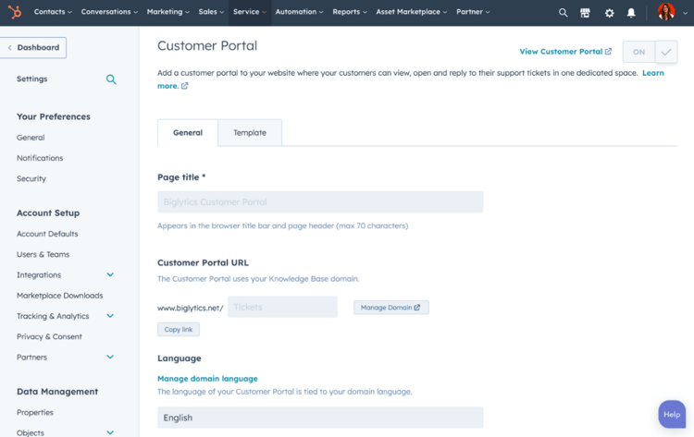Open the Partner menu
Image resolution: width=694 pixels, height=437 pixels.
(x=473, y=12)
